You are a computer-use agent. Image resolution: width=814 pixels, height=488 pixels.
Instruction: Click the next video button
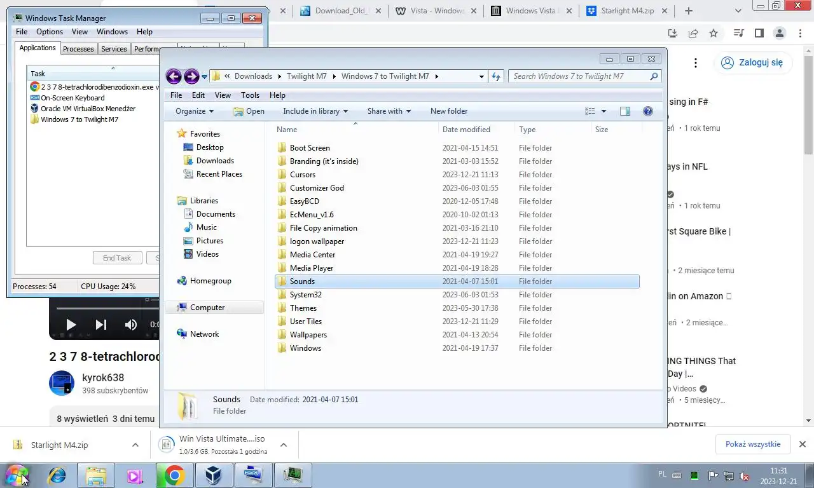click(x=101, y=325)
